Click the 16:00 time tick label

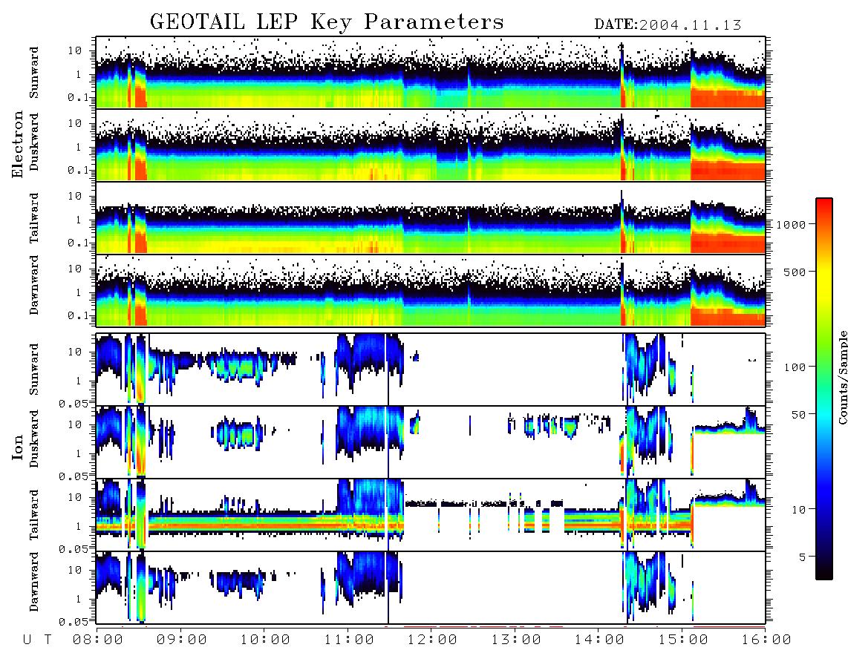pos(766,640)
